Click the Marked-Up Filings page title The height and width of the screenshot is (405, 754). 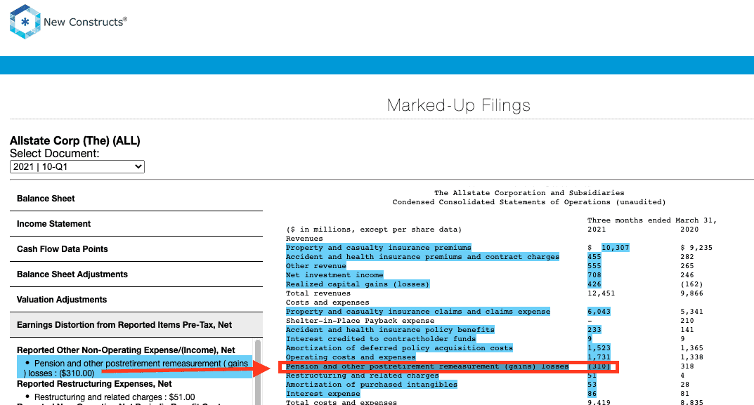tap(459, 105)
